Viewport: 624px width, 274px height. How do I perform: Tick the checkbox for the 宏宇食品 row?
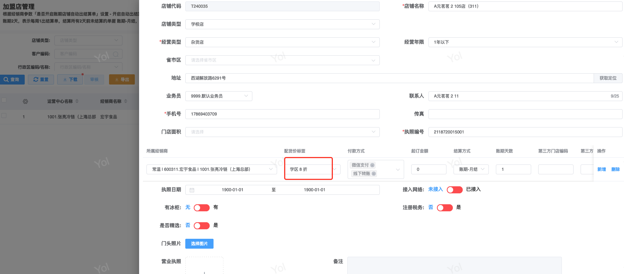(4, 116)
